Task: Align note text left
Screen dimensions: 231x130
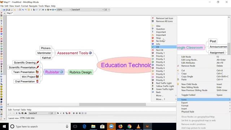Action: 74,113
